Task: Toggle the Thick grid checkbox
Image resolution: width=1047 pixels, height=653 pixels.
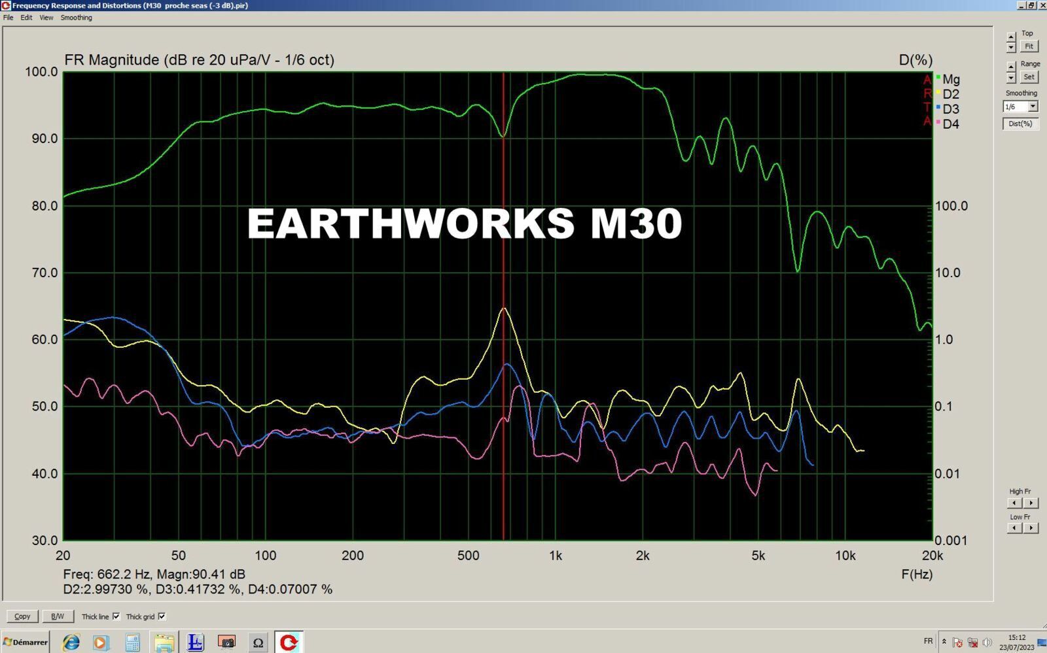Action: click(162, 616)
